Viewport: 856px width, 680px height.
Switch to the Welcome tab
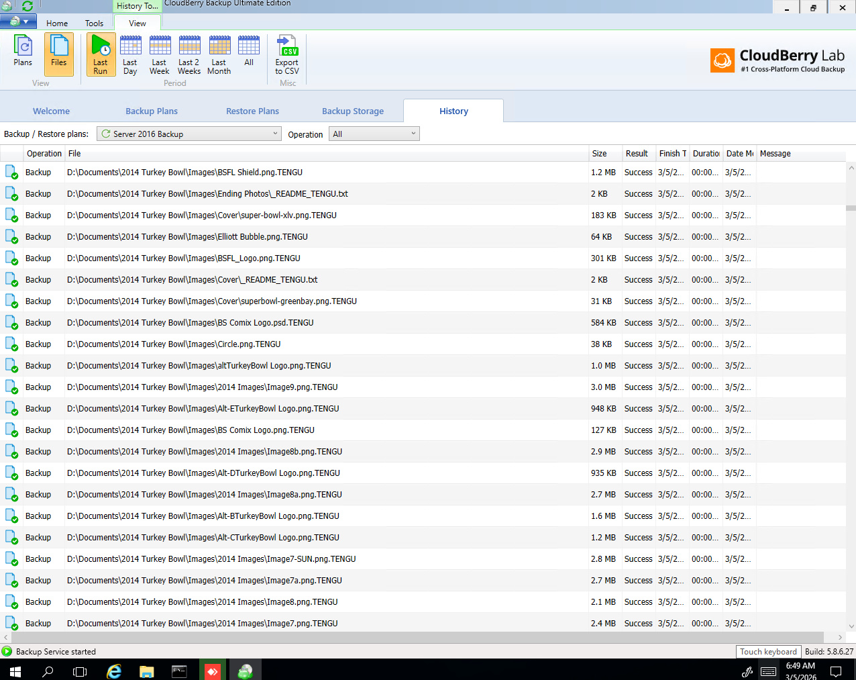[52, 111]
